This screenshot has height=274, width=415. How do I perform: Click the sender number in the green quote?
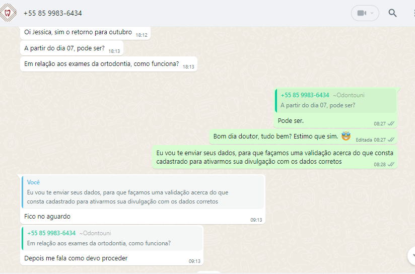(x=305, y=95)
